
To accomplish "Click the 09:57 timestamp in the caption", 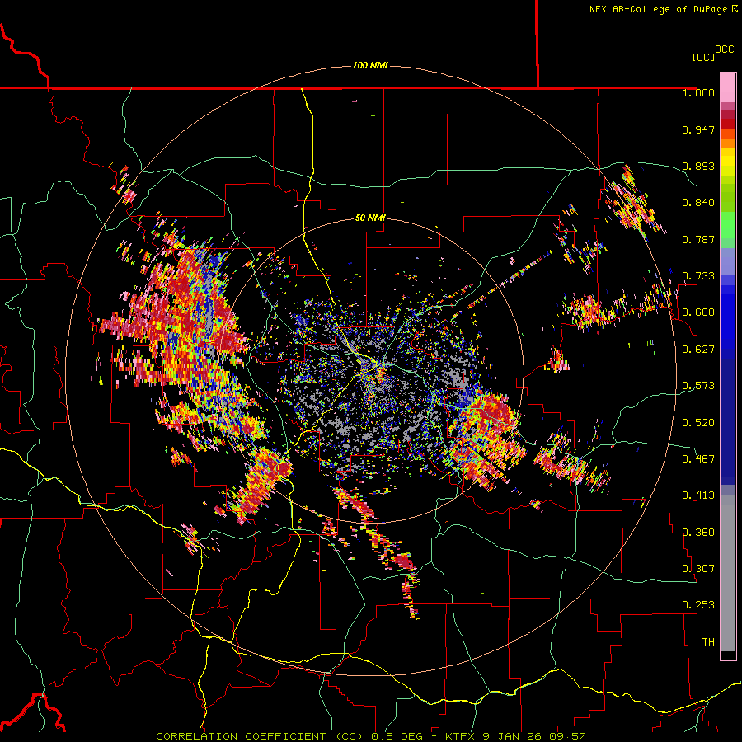I will point(567,736).
